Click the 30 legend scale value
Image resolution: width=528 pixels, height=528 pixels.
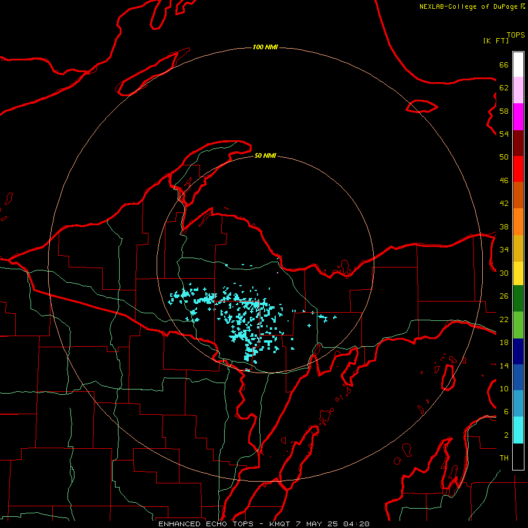(x=504, y=273)
